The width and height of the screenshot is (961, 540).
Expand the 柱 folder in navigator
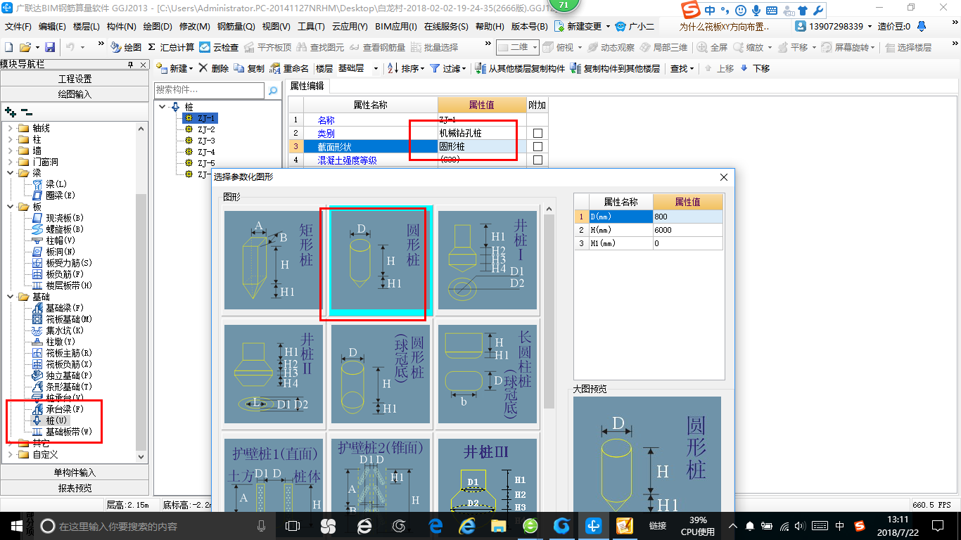point(10,139)
